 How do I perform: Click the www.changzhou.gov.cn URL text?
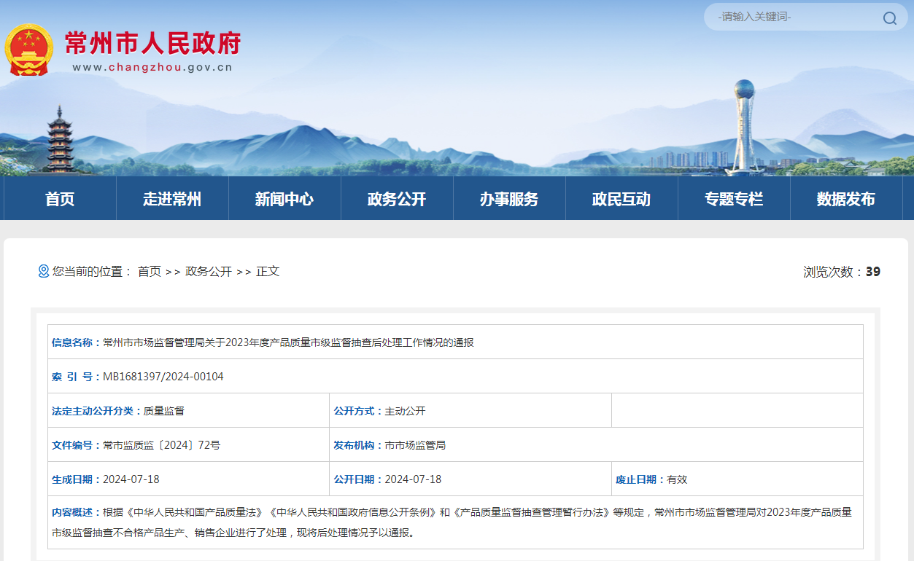point(152,67)
